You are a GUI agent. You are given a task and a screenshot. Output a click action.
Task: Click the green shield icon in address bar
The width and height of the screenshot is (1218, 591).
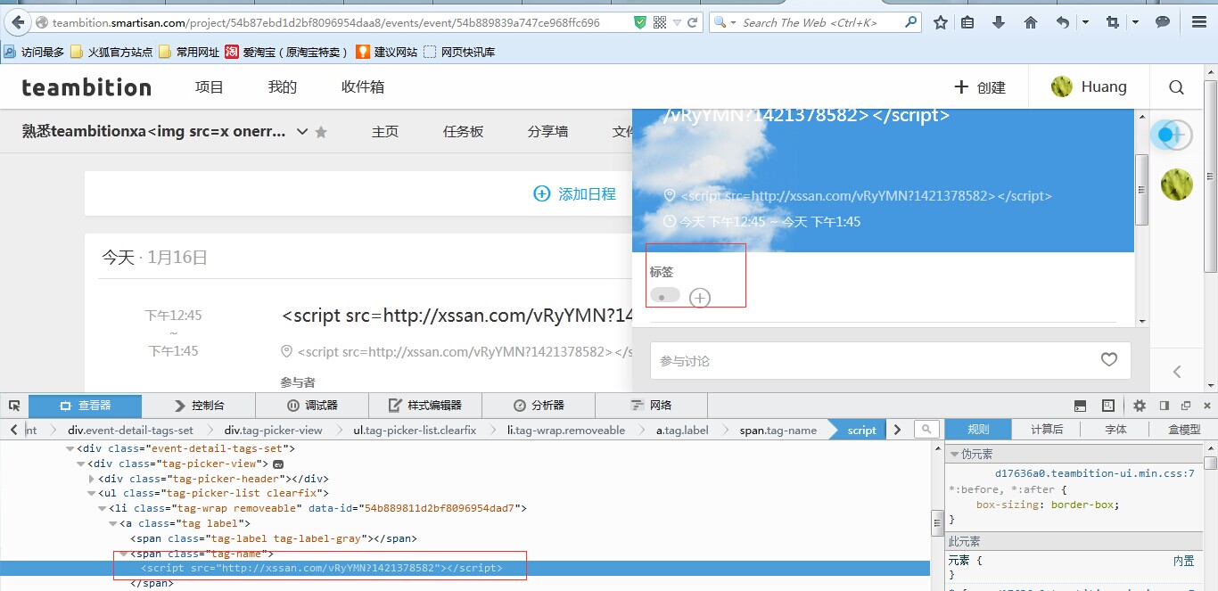point(640,22)
